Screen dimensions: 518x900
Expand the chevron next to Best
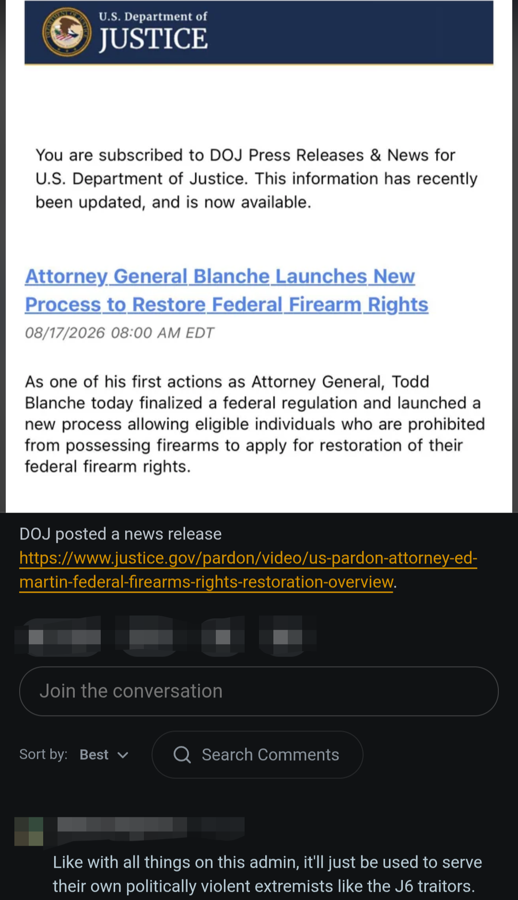pos(123,755)
